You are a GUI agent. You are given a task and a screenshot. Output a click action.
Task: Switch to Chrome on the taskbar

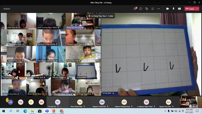[x=62, y=111]
